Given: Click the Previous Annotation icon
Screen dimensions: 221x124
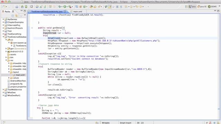Looking at the screenshot, I should click(131, 7).
